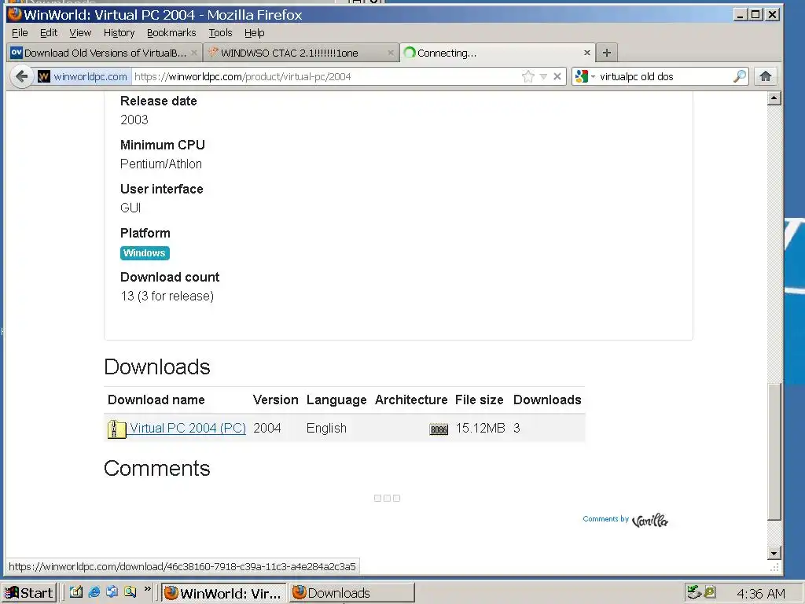The image size is (805, 604).
Task: Click the 8086 architecture icon
Action: click(439, 429)
